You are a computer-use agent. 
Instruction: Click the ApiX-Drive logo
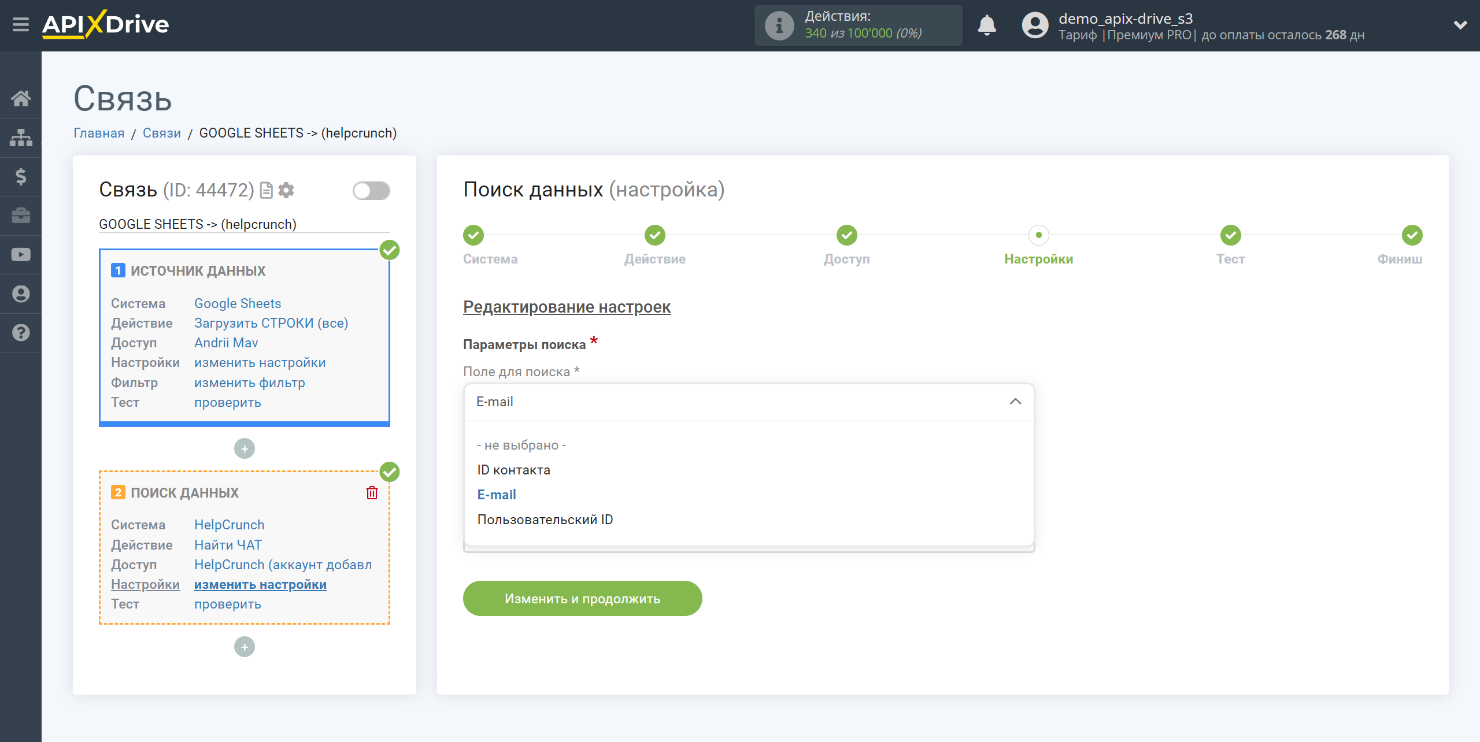point(105,25)
